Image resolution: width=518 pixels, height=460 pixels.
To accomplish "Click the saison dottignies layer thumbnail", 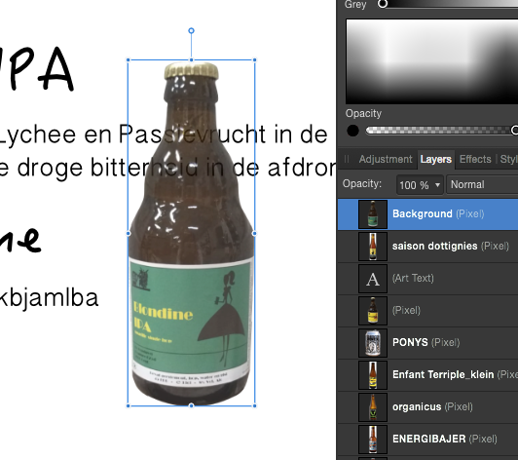I will [373, 246].
